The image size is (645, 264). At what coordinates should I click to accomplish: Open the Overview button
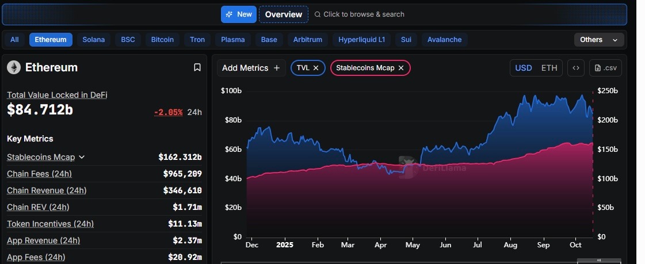[283, 14]
